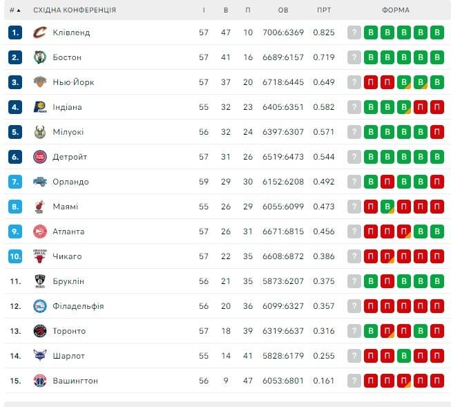
Task: Sort table by the # rank column
Action: tap(15, 10)
